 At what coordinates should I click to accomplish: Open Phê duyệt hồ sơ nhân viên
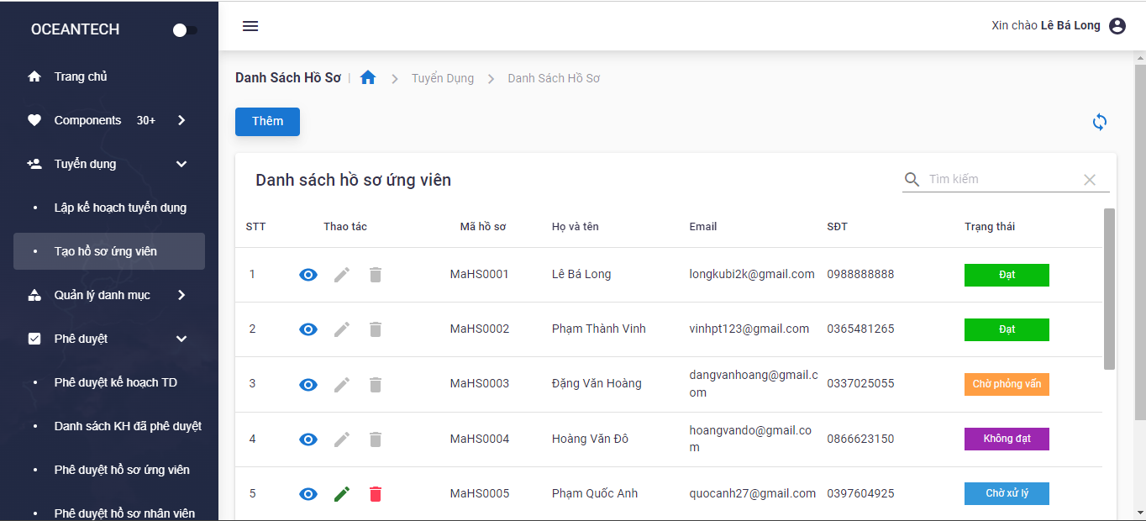(109, 512)
